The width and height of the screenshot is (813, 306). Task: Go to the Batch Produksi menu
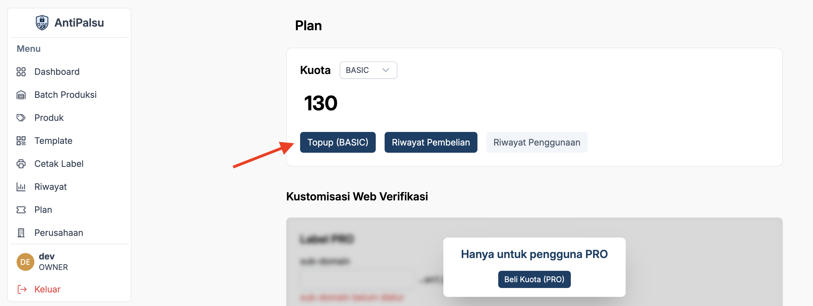coord(65,95)
